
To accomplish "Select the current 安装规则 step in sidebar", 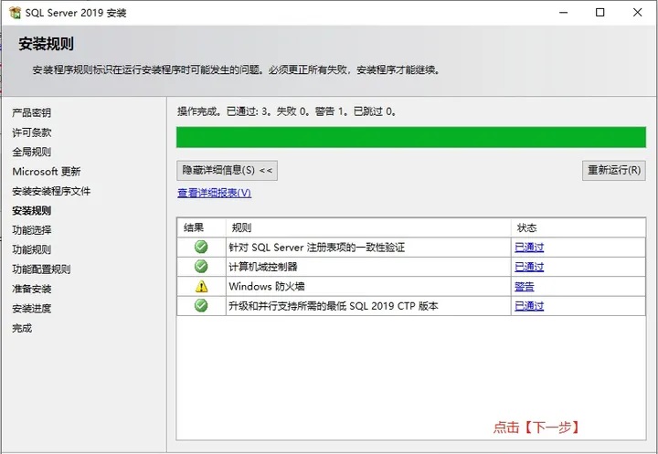I will tap(31, 211).
